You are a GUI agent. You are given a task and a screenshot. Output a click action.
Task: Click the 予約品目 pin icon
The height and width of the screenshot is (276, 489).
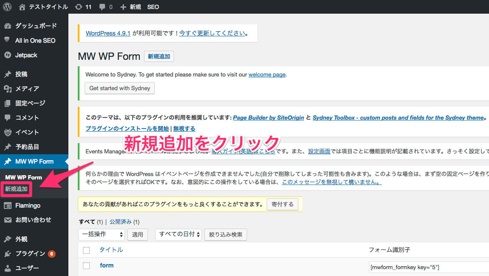coord(8,147)
